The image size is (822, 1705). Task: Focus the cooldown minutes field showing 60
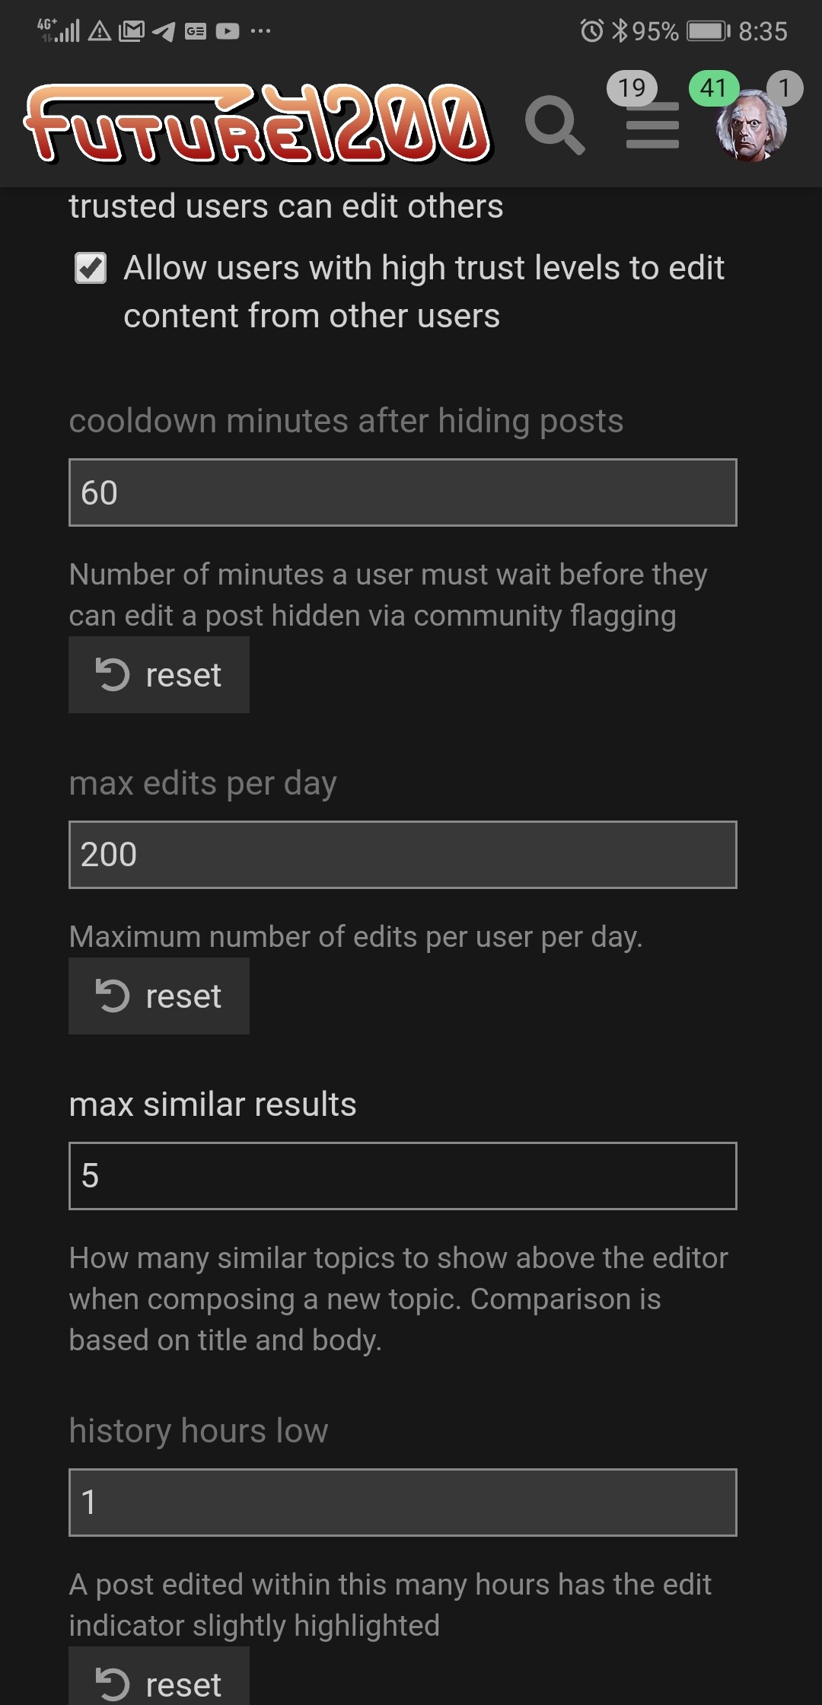(403, 492)
